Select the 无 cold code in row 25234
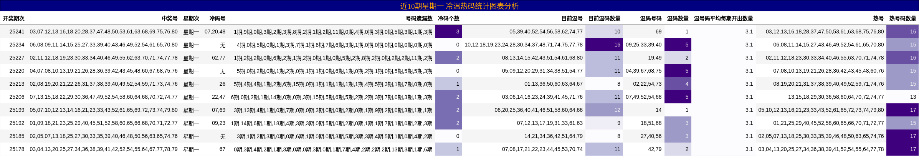Screen dimensions: 919x156 coord(223,45)
